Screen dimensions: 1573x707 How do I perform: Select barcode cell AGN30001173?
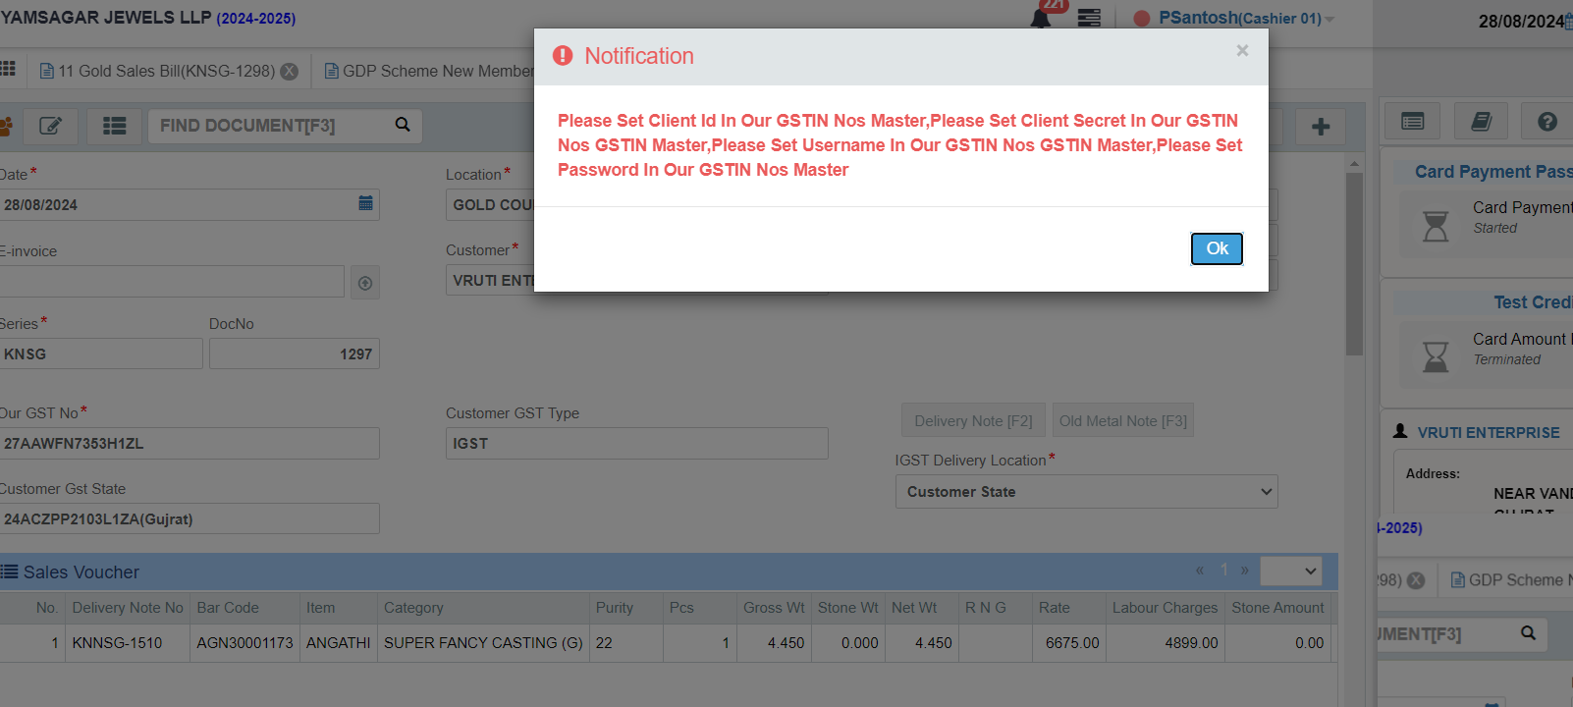coord(244,643)
